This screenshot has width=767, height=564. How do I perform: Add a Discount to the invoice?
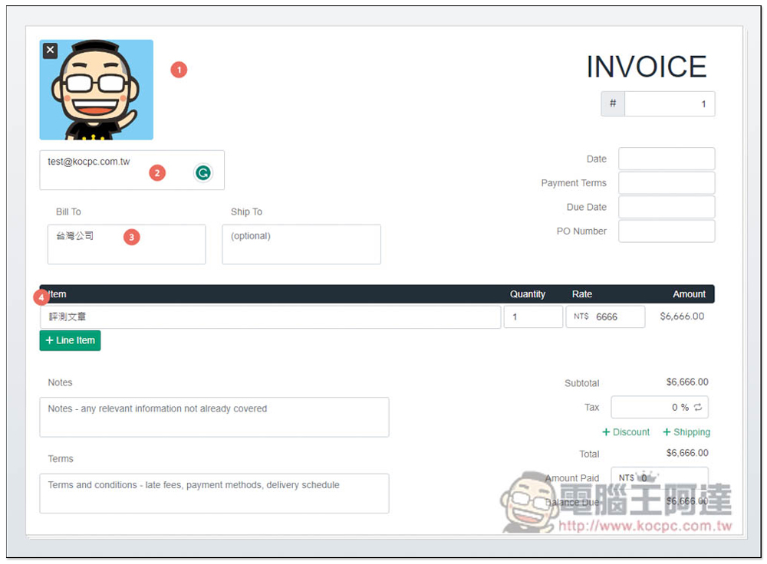pos(626,432)
